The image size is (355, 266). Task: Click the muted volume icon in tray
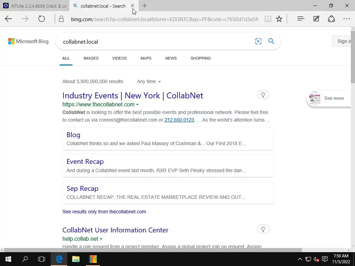click(x=316, y=259)
